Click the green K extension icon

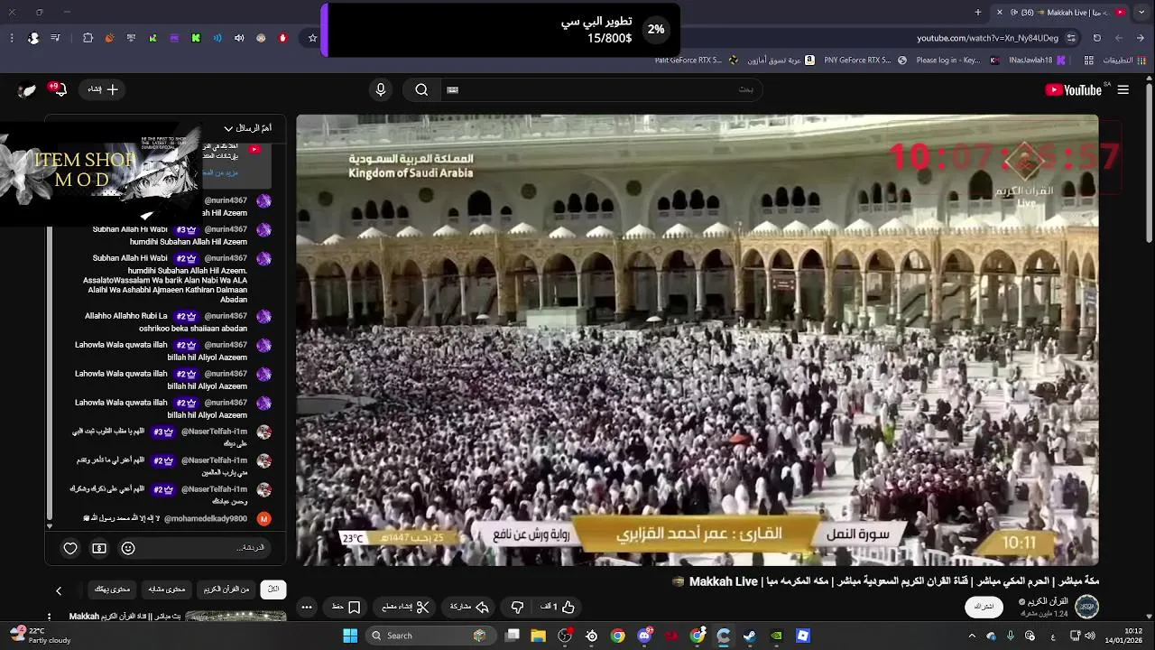click(x=196, y=38)
